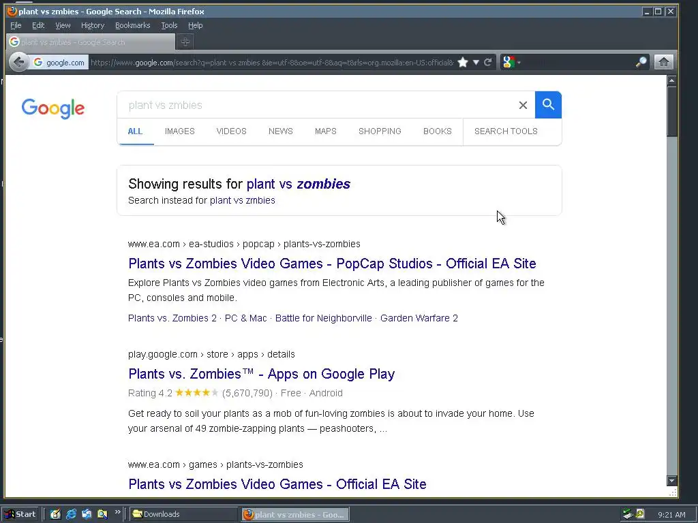Screen dimensions: 698x523
Task: Click the fourth quick launch magnifier icon
Action: (102, 514)
